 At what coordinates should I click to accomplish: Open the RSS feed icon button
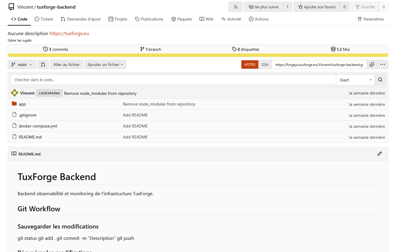click(x=235, y=7)
